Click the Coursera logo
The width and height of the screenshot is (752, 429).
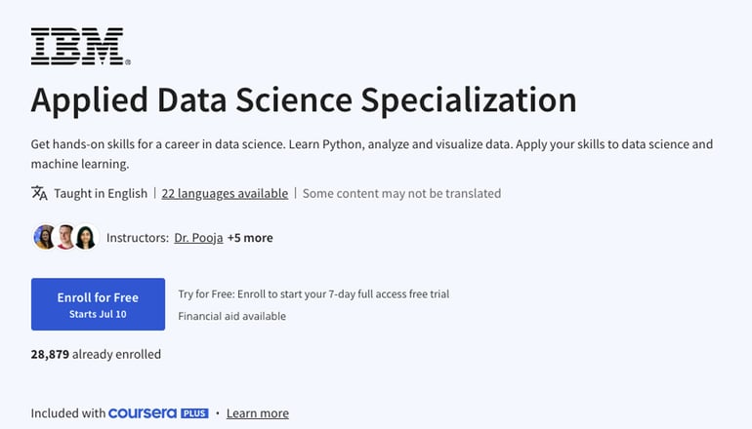(x=143, y=413)
